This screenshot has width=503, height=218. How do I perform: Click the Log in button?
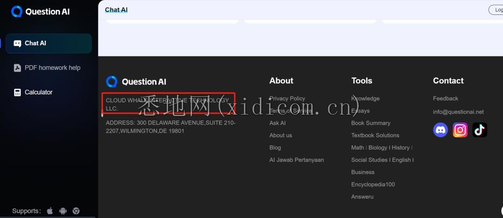click(x=496, y=10)
